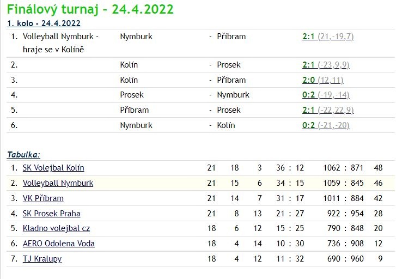Open the Kolín vs Prosek 2:1 result

[308, 65]
